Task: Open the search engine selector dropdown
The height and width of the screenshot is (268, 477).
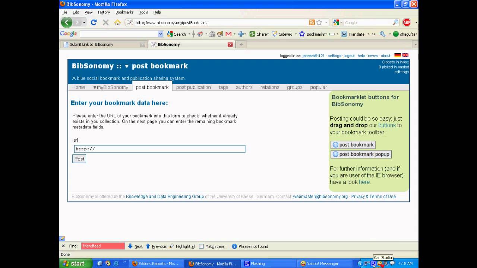Action: (341, 23)
